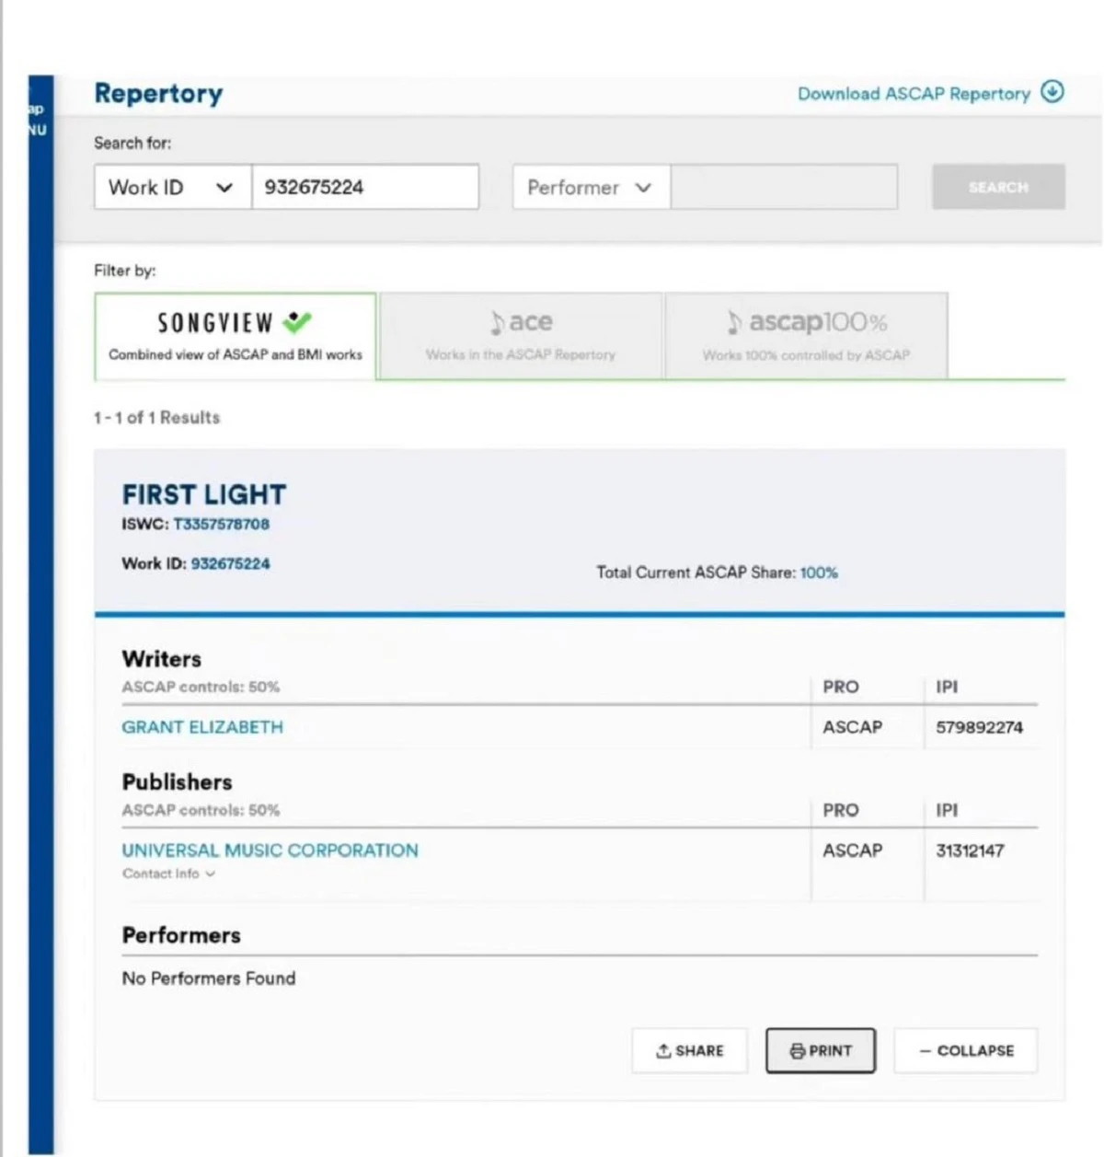Click the Songview green checkmark logo
The width and height of the screenshot is (1104, 1157).
[297, 322]
